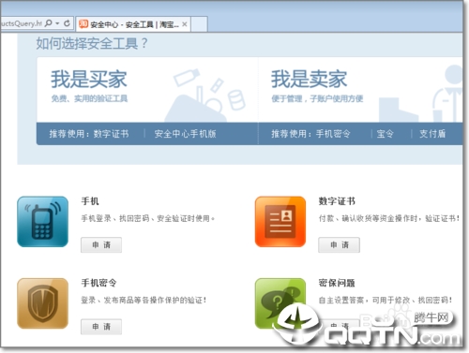Image resolution: width=469 pixels, height=353 pixels.
Task: Open the address bar dropdown arrow
Action: 57,23
